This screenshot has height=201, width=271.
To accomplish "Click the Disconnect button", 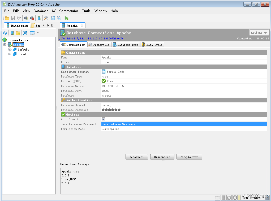I will pyautogui.click(x=162, y=157).
